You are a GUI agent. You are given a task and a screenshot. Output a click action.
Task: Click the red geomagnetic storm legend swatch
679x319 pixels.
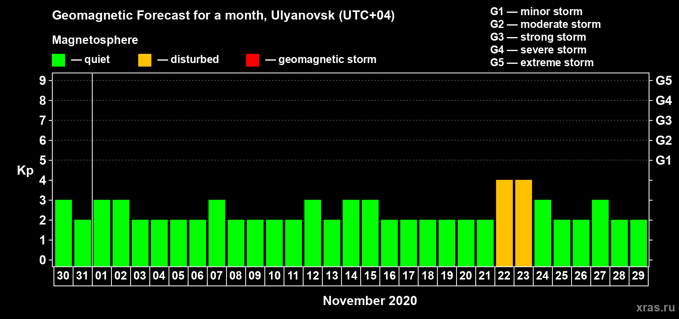point(252,60)
